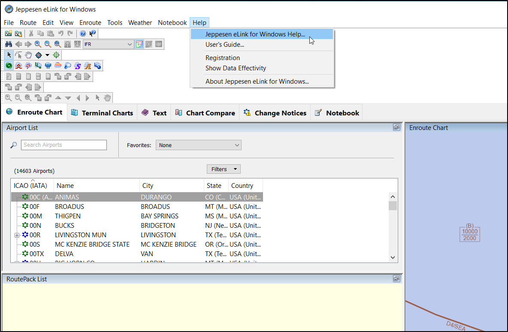Select the hand pan tool
The width and height of the screenshot is (508, 332).
[28, 55]
